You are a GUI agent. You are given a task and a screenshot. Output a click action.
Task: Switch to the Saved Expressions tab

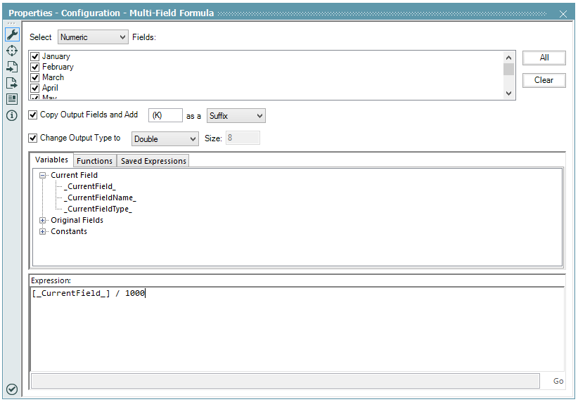(153, 161)
